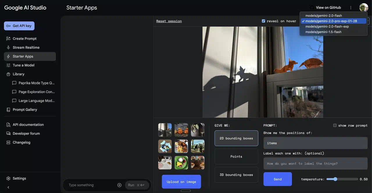
Task: Click the key icon on Get API key
Action: point(8,26)
